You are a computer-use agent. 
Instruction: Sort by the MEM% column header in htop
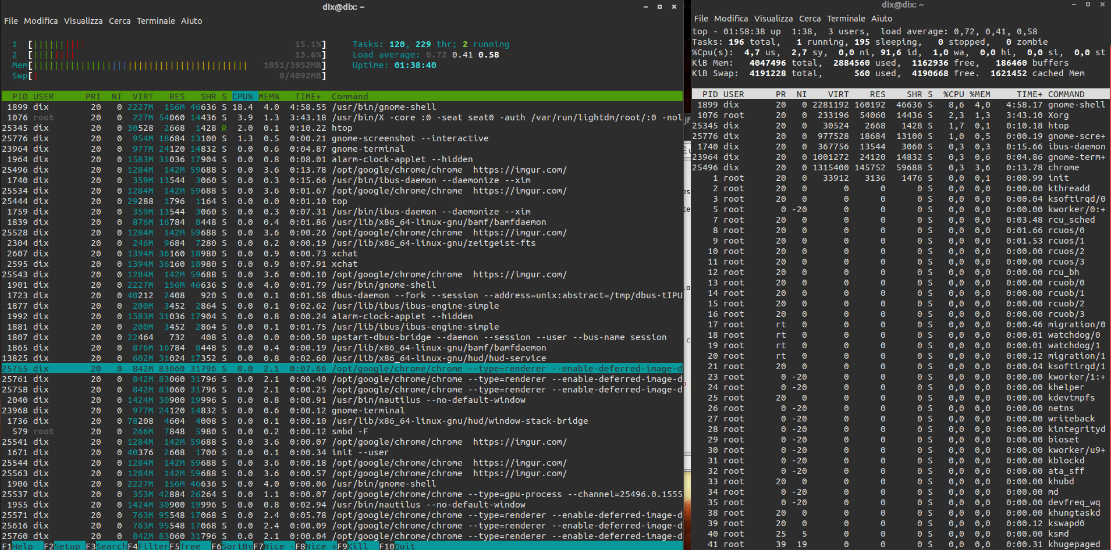[268, 97]
